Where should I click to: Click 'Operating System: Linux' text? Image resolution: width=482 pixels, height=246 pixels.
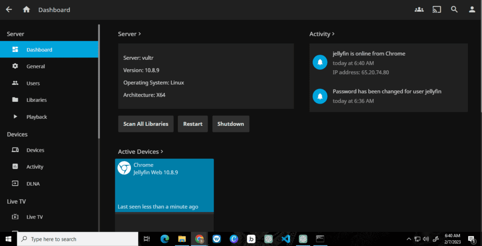[154, 82]
